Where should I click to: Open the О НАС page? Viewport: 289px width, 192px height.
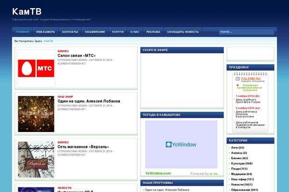pyautogui.click(x=135, y=32)
